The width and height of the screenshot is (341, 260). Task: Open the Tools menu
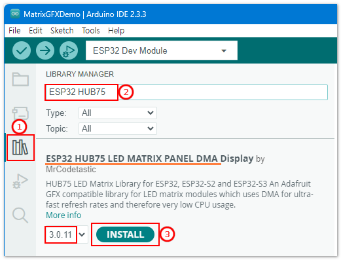pyautogui.click(x=91, y=31)
